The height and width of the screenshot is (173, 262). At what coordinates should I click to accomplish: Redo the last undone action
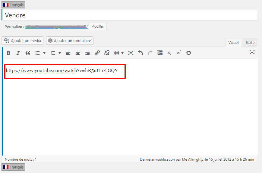click(150, 53)
